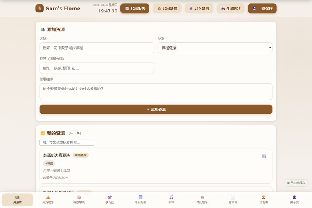Click the 导出报告 export report button
Screen dimensions: 312x208
135,9
